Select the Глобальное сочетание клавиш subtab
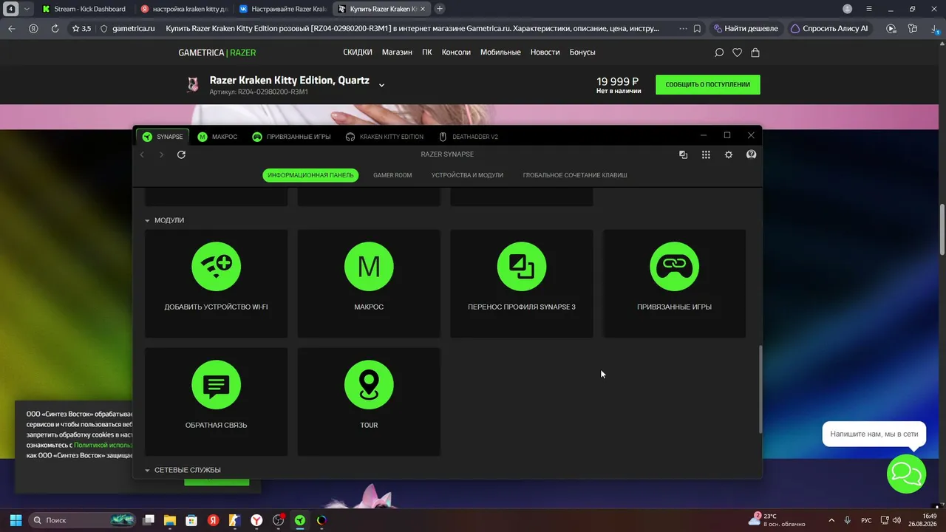Viewport: 946px width, 532px height. tap(575, 175)
